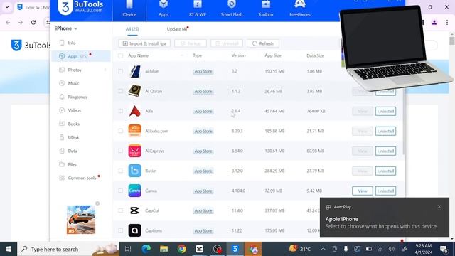The image size is (455, 256).
Task: Open File Explorer from taskbar
Action: 164,249
